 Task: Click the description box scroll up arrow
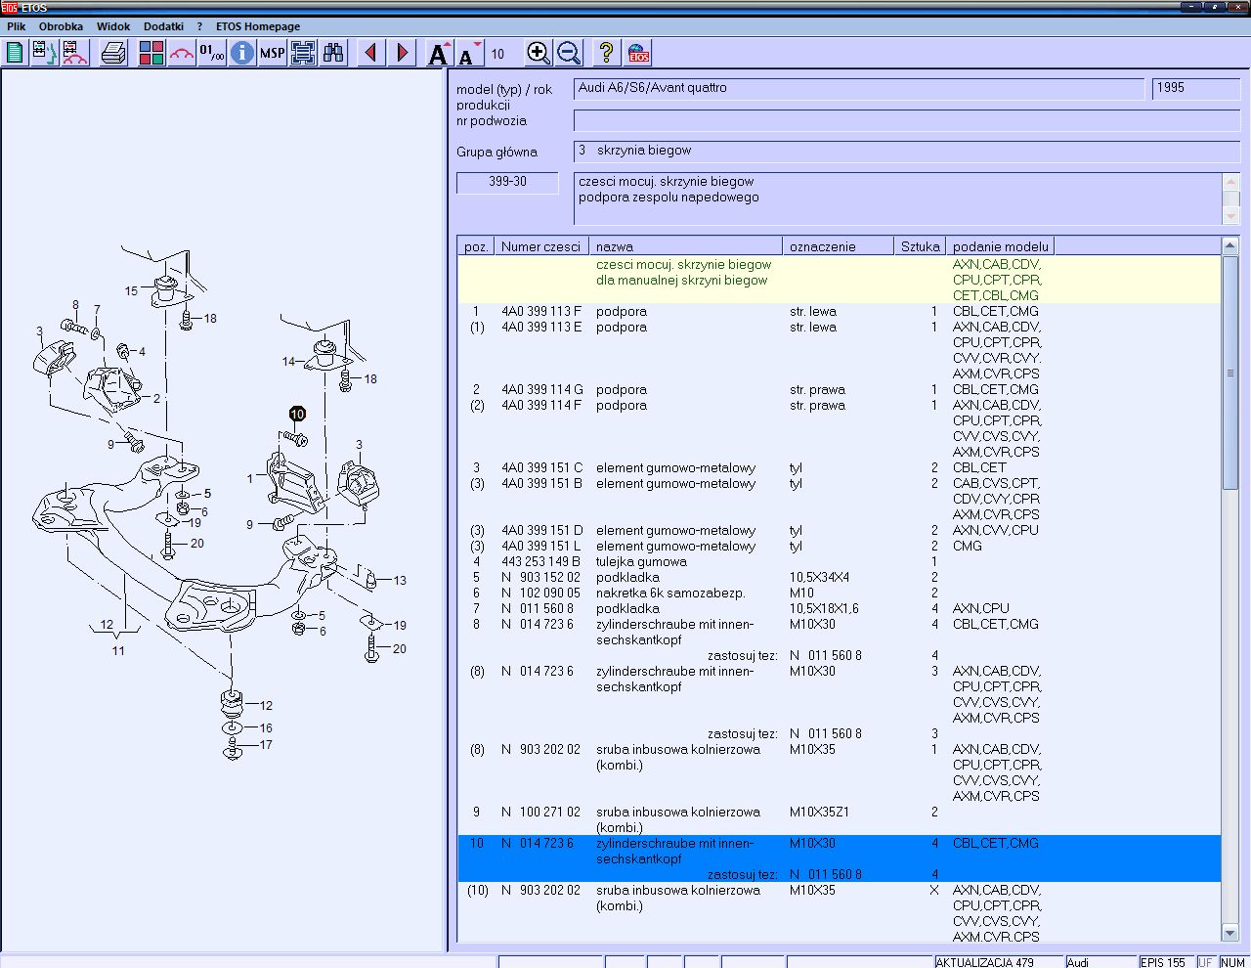coord(1231,182)
